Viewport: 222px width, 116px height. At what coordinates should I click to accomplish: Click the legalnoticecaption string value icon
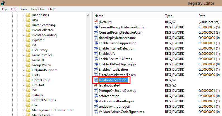[96, 80]
